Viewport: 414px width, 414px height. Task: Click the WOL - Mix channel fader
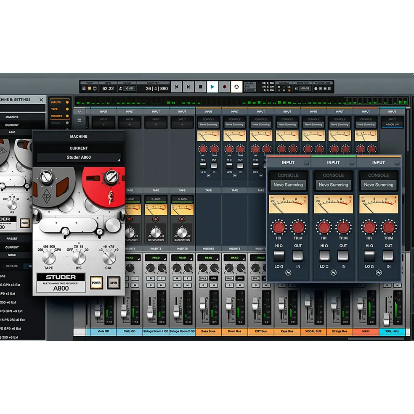tap(386, 319)
